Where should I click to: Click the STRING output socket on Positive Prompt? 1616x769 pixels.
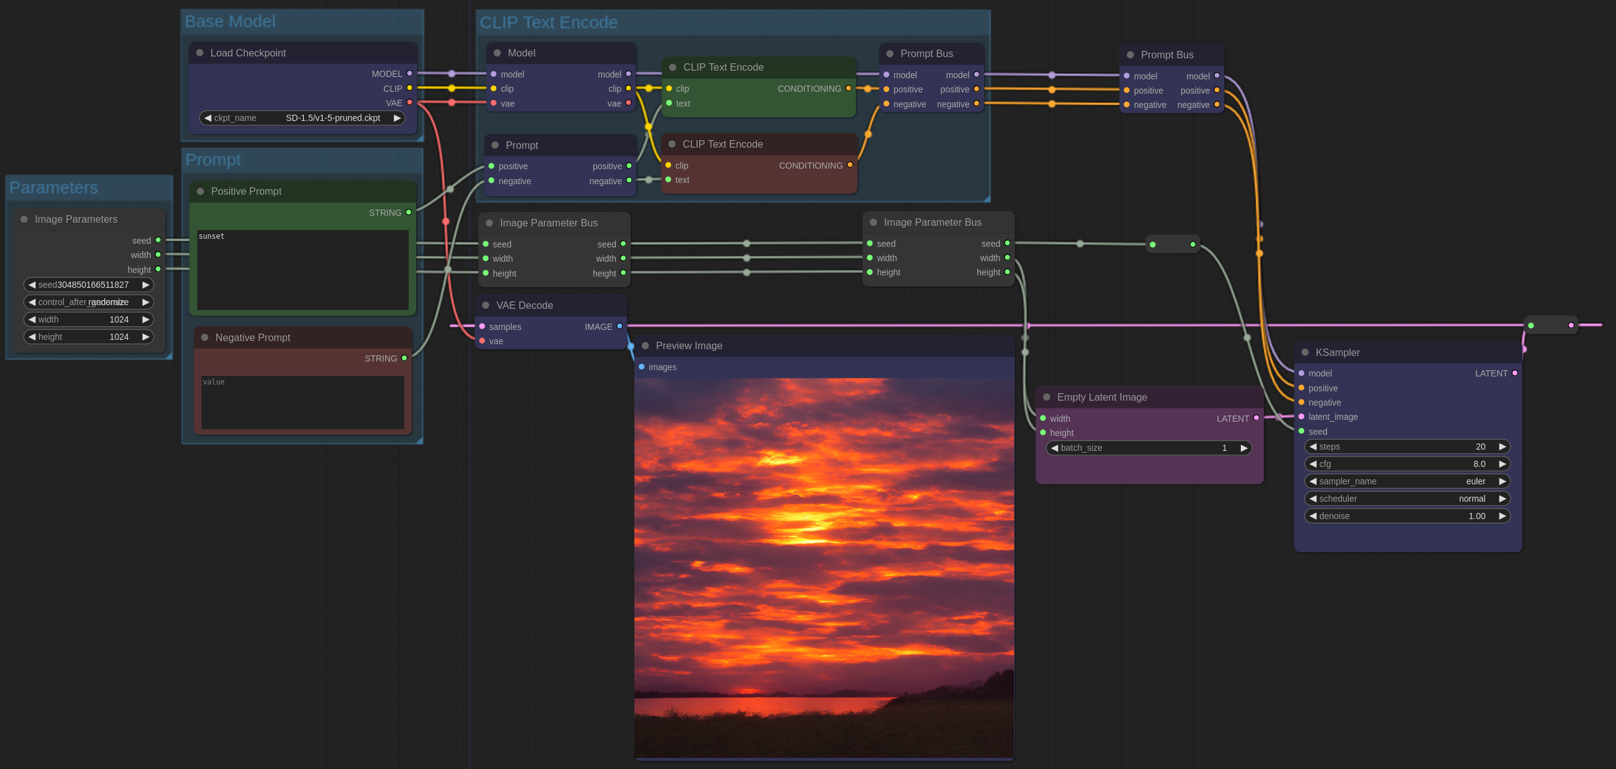click(x=409, y=212)
